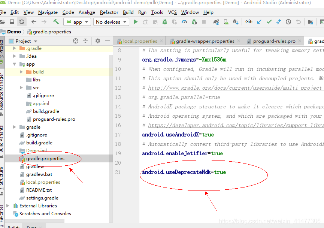Click the Stop square icon

[x=204, y=22]
